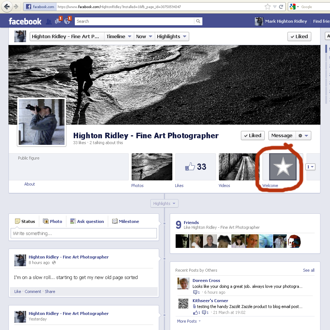
Task: Click Comment on the slow roll post
Action: [33, 291]
